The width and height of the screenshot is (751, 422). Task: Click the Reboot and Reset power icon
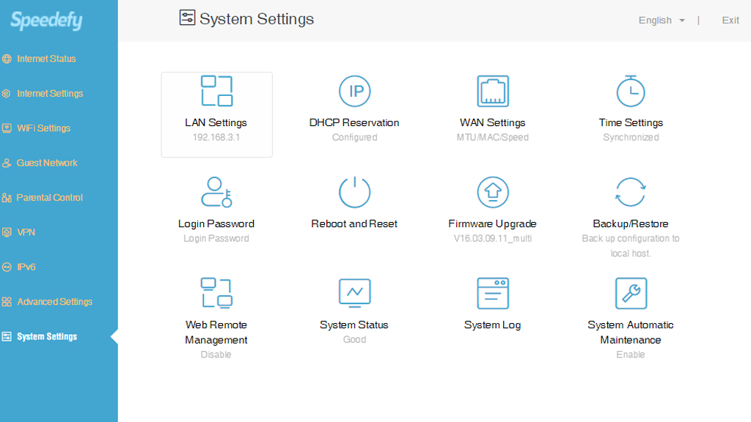click(x=354, y=192)
